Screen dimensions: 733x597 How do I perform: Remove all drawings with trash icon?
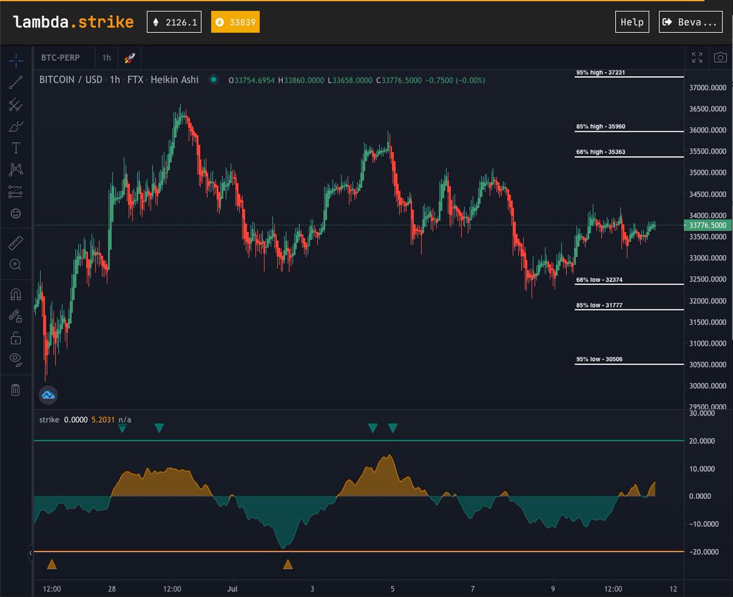coord(16,389)
